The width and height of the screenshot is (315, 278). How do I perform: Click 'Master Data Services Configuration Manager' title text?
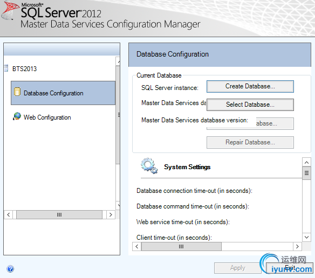click(x=111, y=24)
